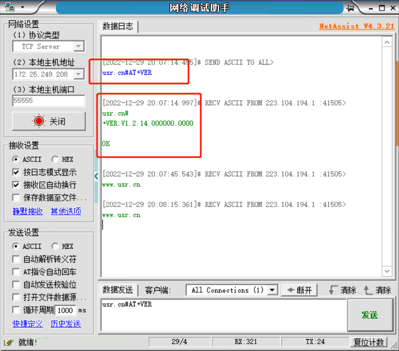The height and width of the screenshot is (351, 399).
Task: Expand the local host address dropdown
Action: (x=79, y=74)
